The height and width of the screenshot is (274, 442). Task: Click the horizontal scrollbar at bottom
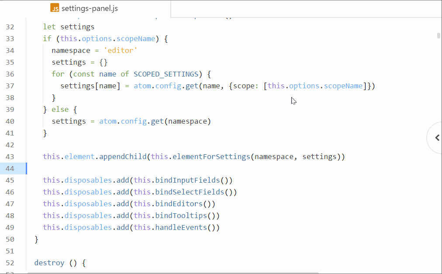pyautogui.click(x=173, y=273)
